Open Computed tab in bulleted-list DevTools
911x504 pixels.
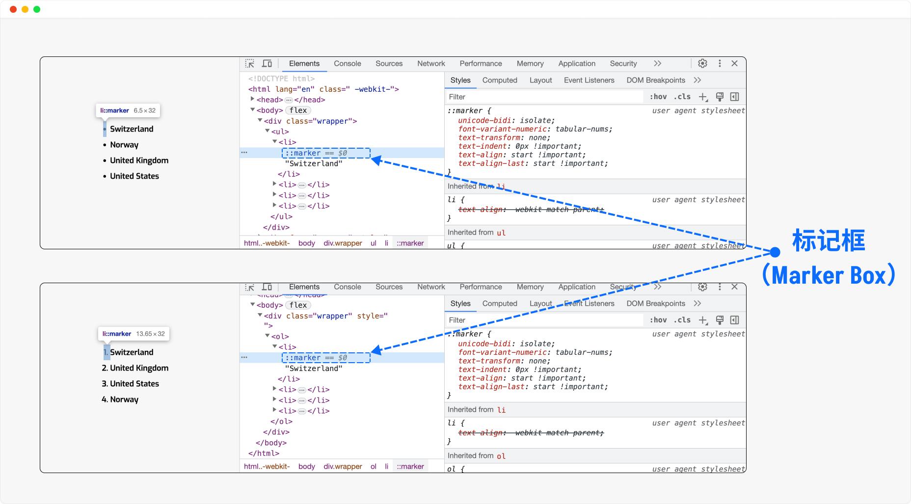(x=500, y=80)
